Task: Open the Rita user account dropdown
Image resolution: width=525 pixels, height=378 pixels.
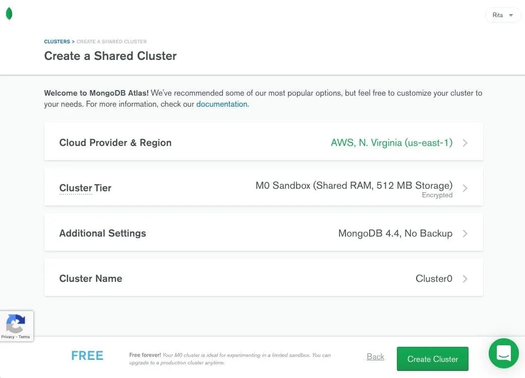Action: [503, 15]
